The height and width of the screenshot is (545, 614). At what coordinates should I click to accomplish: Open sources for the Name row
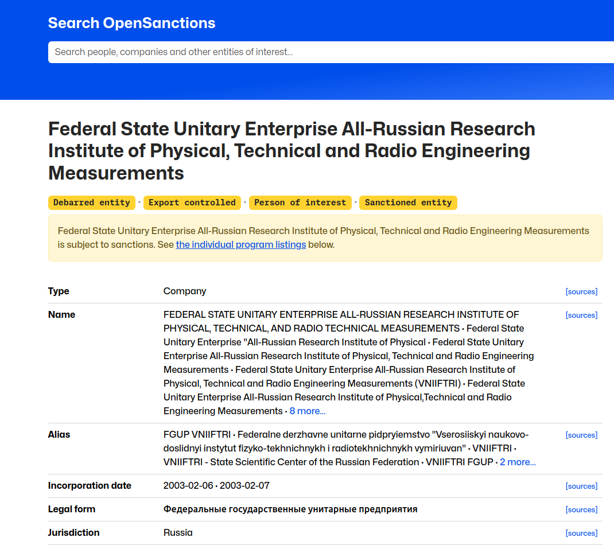(581, 315)
